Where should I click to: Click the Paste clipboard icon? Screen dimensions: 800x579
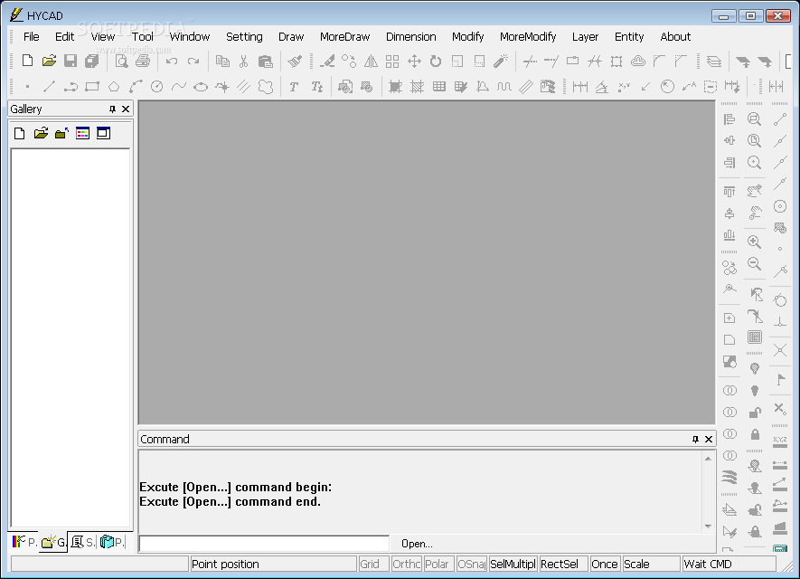point(265,62)
